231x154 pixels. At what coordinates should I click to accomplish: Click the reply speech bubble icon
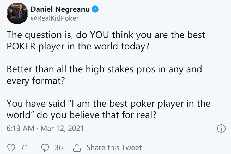click(x=45, y=148)
